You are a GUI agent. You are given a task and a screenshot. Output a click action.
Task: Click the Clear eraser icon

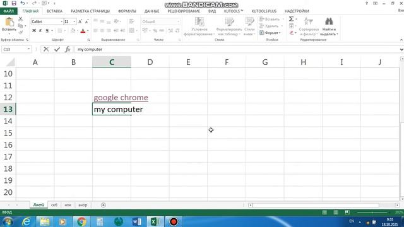pyautogui.click(x=292, y=33)
